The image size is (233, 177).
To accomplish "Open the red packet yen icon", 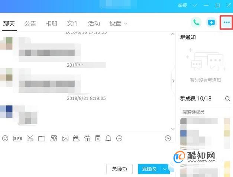I will pos(98,138).
